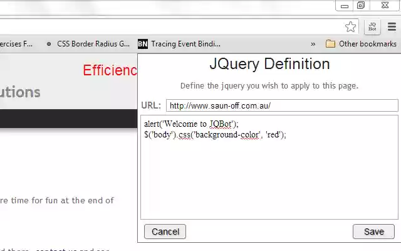Click the 'Other bookmarks' label

click(368, 44)
